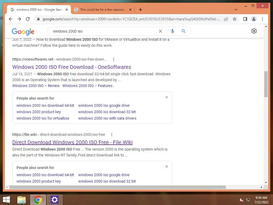Screen dimensions: 273x205
Task: Click the scroll up arrow
Action: tap(266, 26)
